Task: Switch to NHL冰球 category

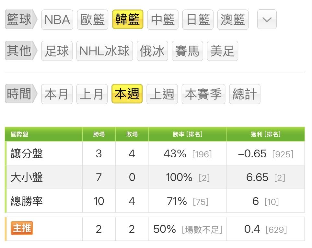Action: (105, 51)
